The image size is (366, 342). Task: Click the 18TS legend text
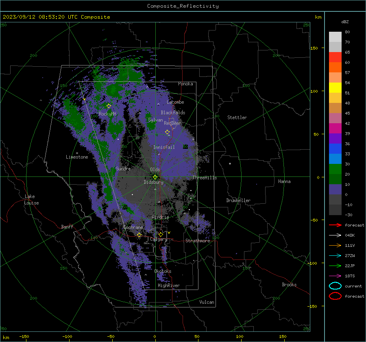pos(350,276)
